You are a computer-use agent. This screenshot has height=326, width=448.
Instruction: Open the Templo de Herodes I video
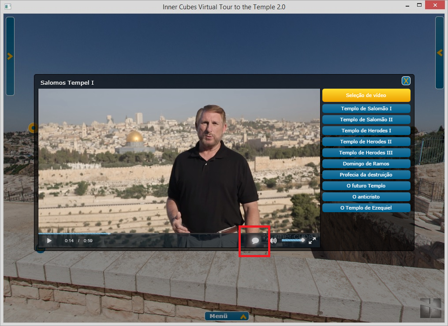point(366,131)
